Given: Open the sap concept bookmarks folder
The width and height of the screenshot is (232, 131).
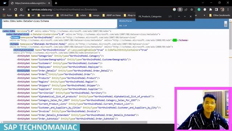Looking at the screenshot, I should [x=45, y=15].
